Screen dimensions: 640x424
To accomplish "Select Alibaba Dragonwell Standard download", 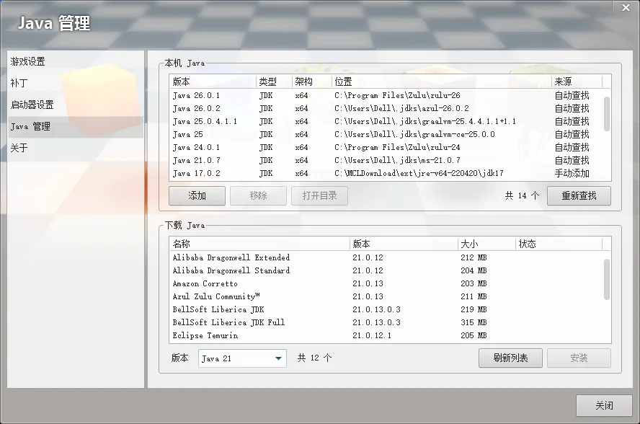I will point(386,270).
